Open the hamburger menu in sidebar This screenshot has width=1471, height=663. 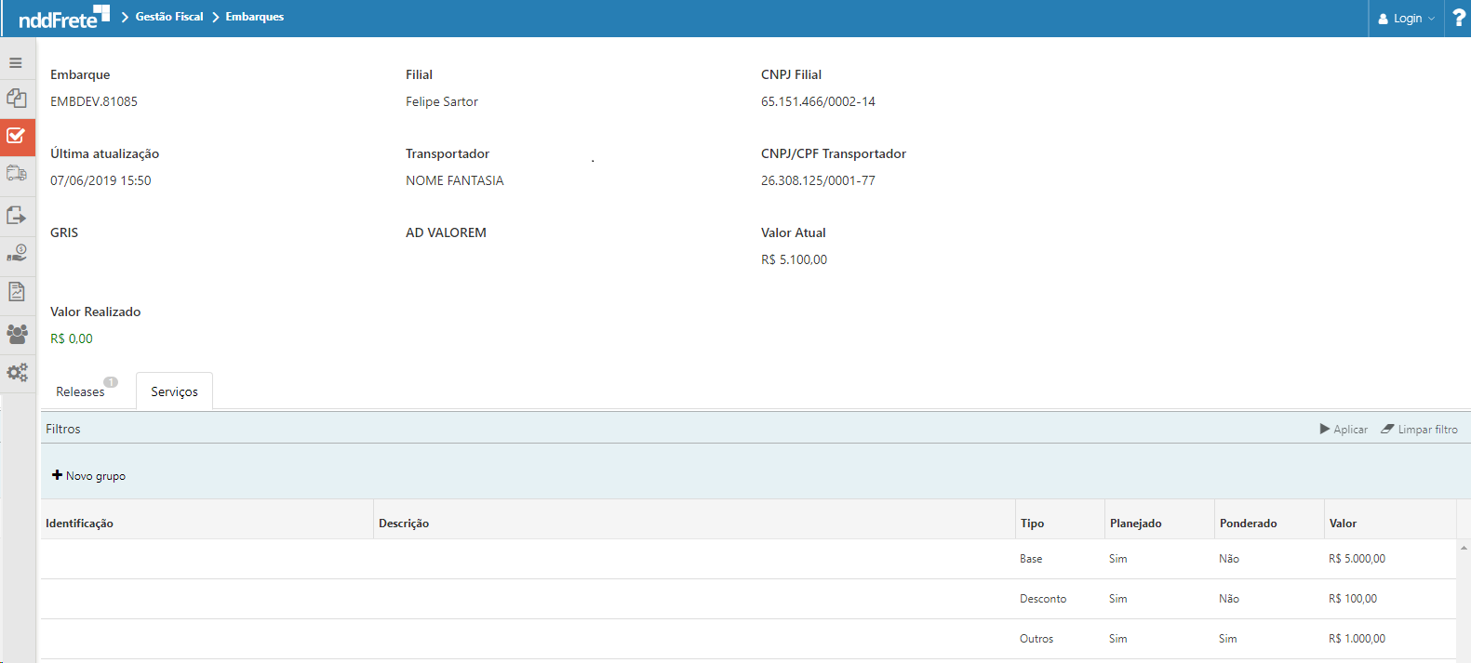click(x=16, y=63)
